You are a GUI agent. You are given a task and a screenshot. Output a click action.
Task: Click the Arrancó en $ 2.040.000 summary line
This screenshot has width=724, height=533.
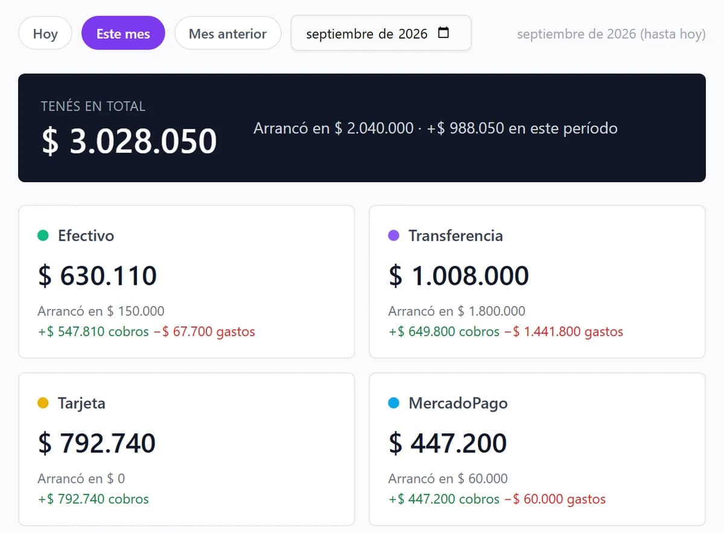pos(435,128)
